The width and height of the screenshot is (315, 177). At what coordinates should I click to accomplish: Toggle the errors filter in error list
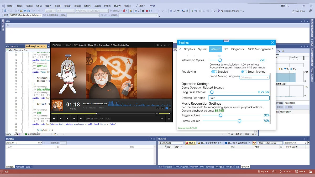(x=191, y=143)
